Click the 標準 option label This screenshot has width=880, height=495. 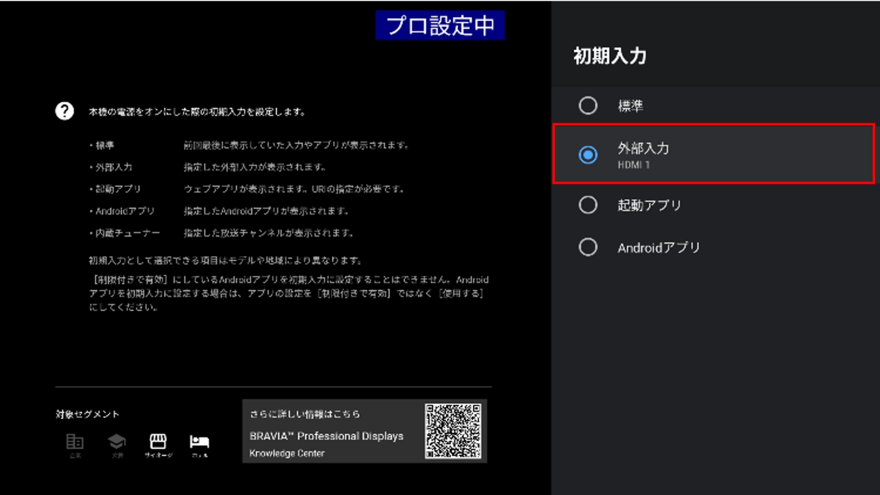point(630,106)
